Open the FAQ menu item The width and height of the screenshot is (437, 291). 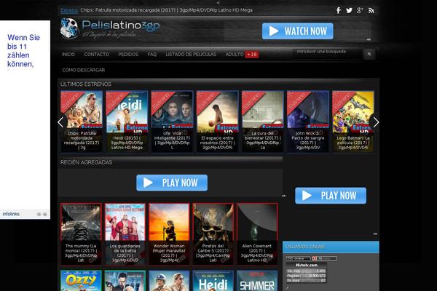tap(152, 55)
